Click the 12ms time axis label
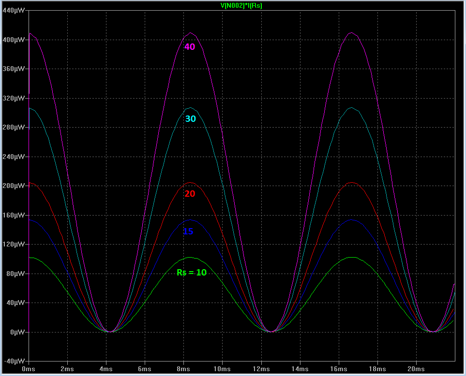 (261, 369)
